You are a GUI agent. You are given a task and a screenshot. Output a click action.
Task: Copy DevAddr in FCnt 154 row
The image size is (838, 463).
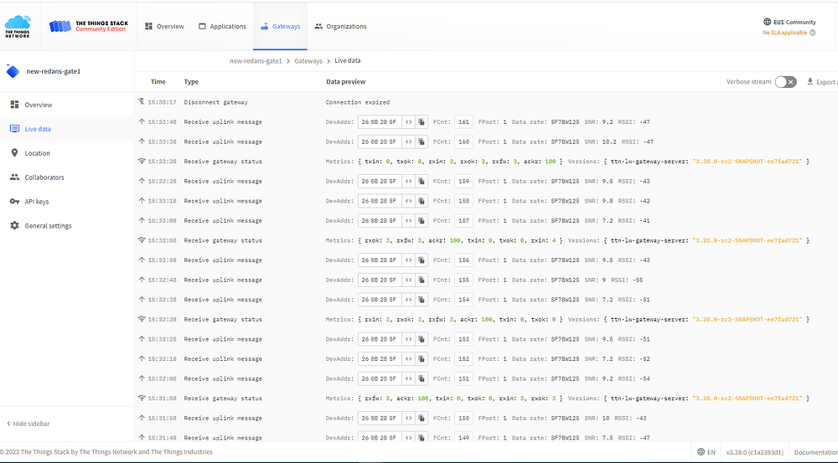tap(422, 300)
